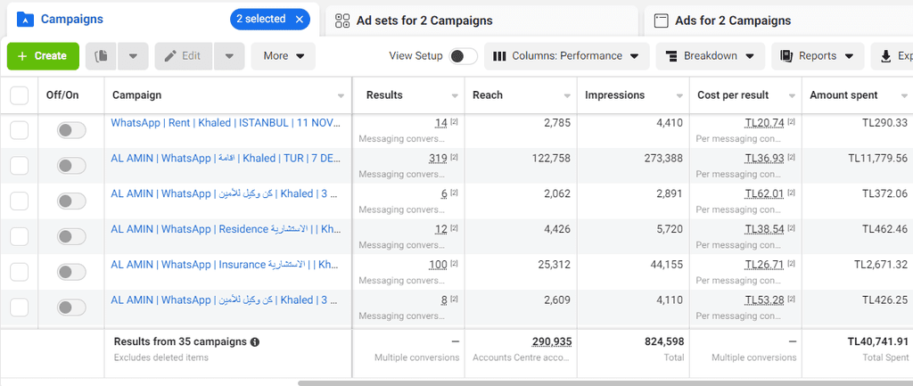Open the Columns: Performance dropdown
Screen dimensions: 913x386
tap(566, 56)
